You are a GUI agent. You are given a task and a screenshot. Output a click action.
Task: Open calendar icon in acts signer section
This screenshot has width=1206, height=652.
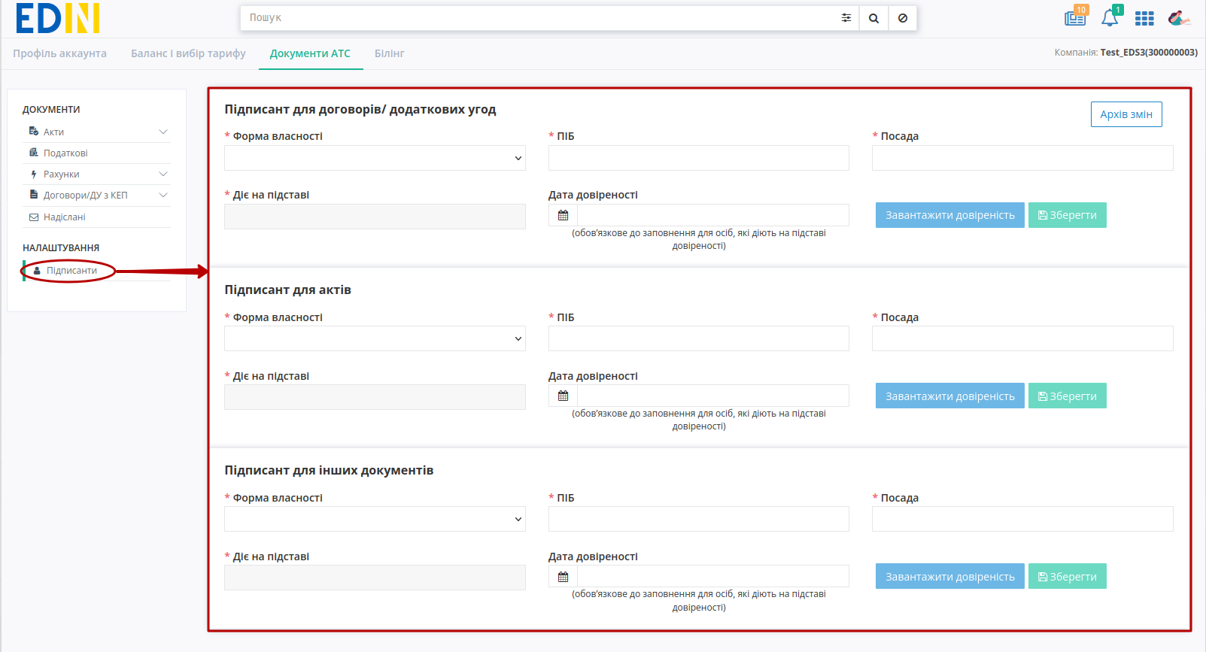(563, 396)
